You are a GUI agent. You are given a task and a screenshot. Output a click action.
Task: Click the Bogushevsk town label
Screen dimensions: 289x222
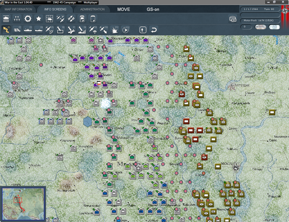tap(242, 103)
